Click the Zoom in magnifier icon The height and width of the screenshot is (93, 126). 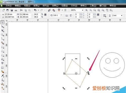(86, 10)
